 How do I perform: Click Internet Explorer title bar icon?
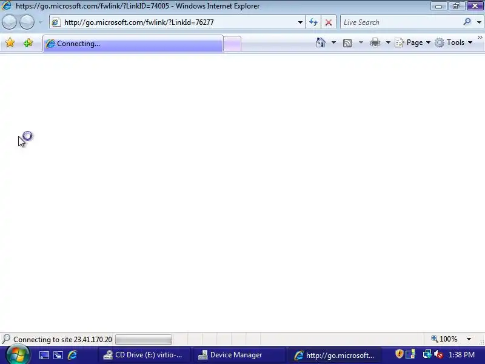point(7,5)
